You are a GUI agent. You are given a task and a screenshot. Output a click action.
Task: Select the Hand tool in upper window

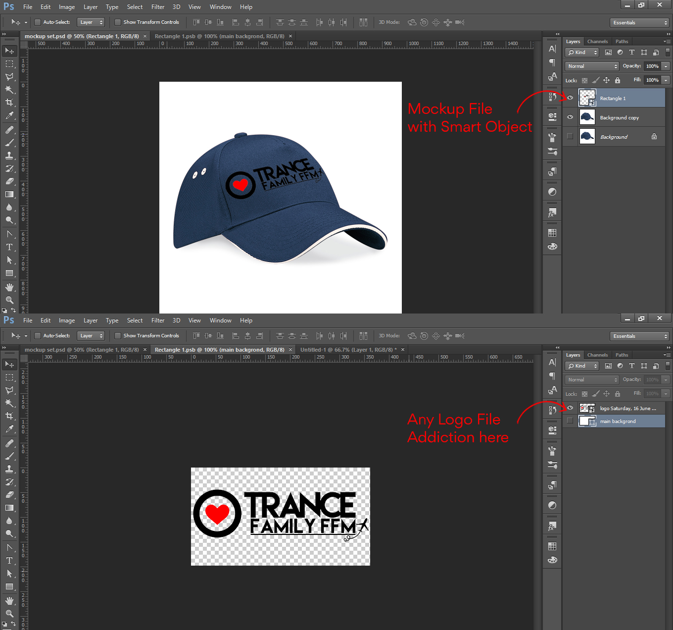click(9, 287)
